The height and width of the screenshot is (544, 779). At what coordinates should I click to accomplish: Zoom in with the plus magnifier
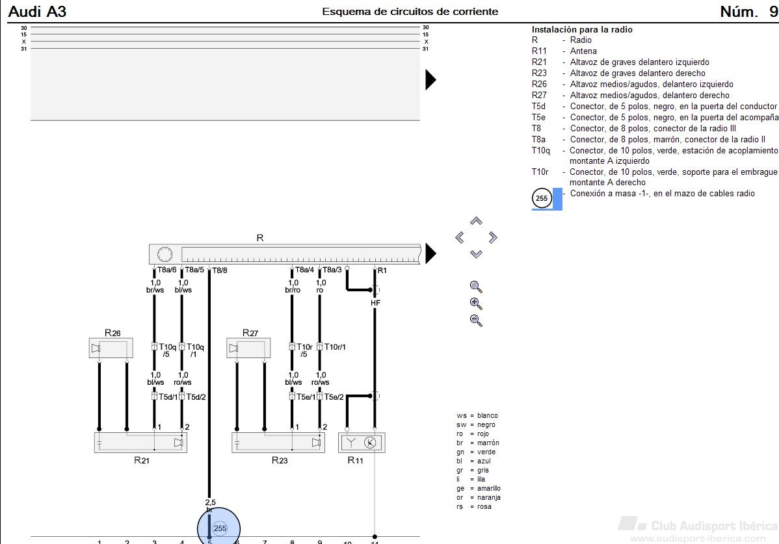[476, 304]
